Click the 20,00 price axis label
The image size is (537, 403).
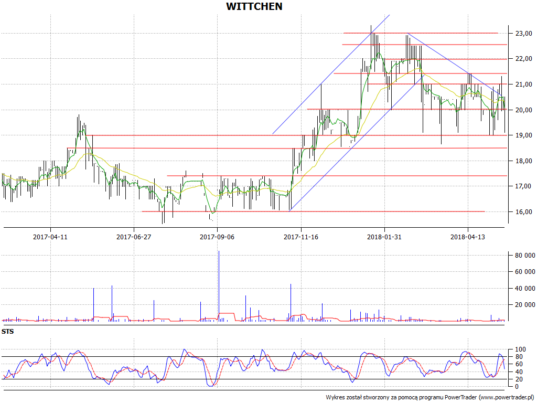(524, 110)
